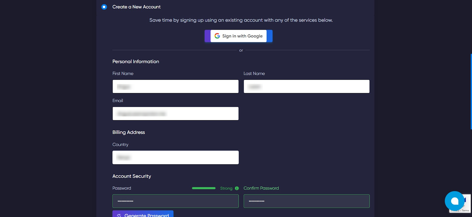
Task: Click the Password entry field
Action: 175,201
